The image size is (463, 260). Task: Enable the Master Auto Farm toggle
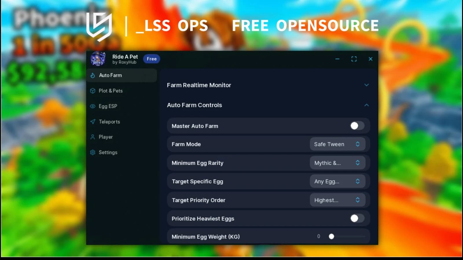click(x=357, y=126)
